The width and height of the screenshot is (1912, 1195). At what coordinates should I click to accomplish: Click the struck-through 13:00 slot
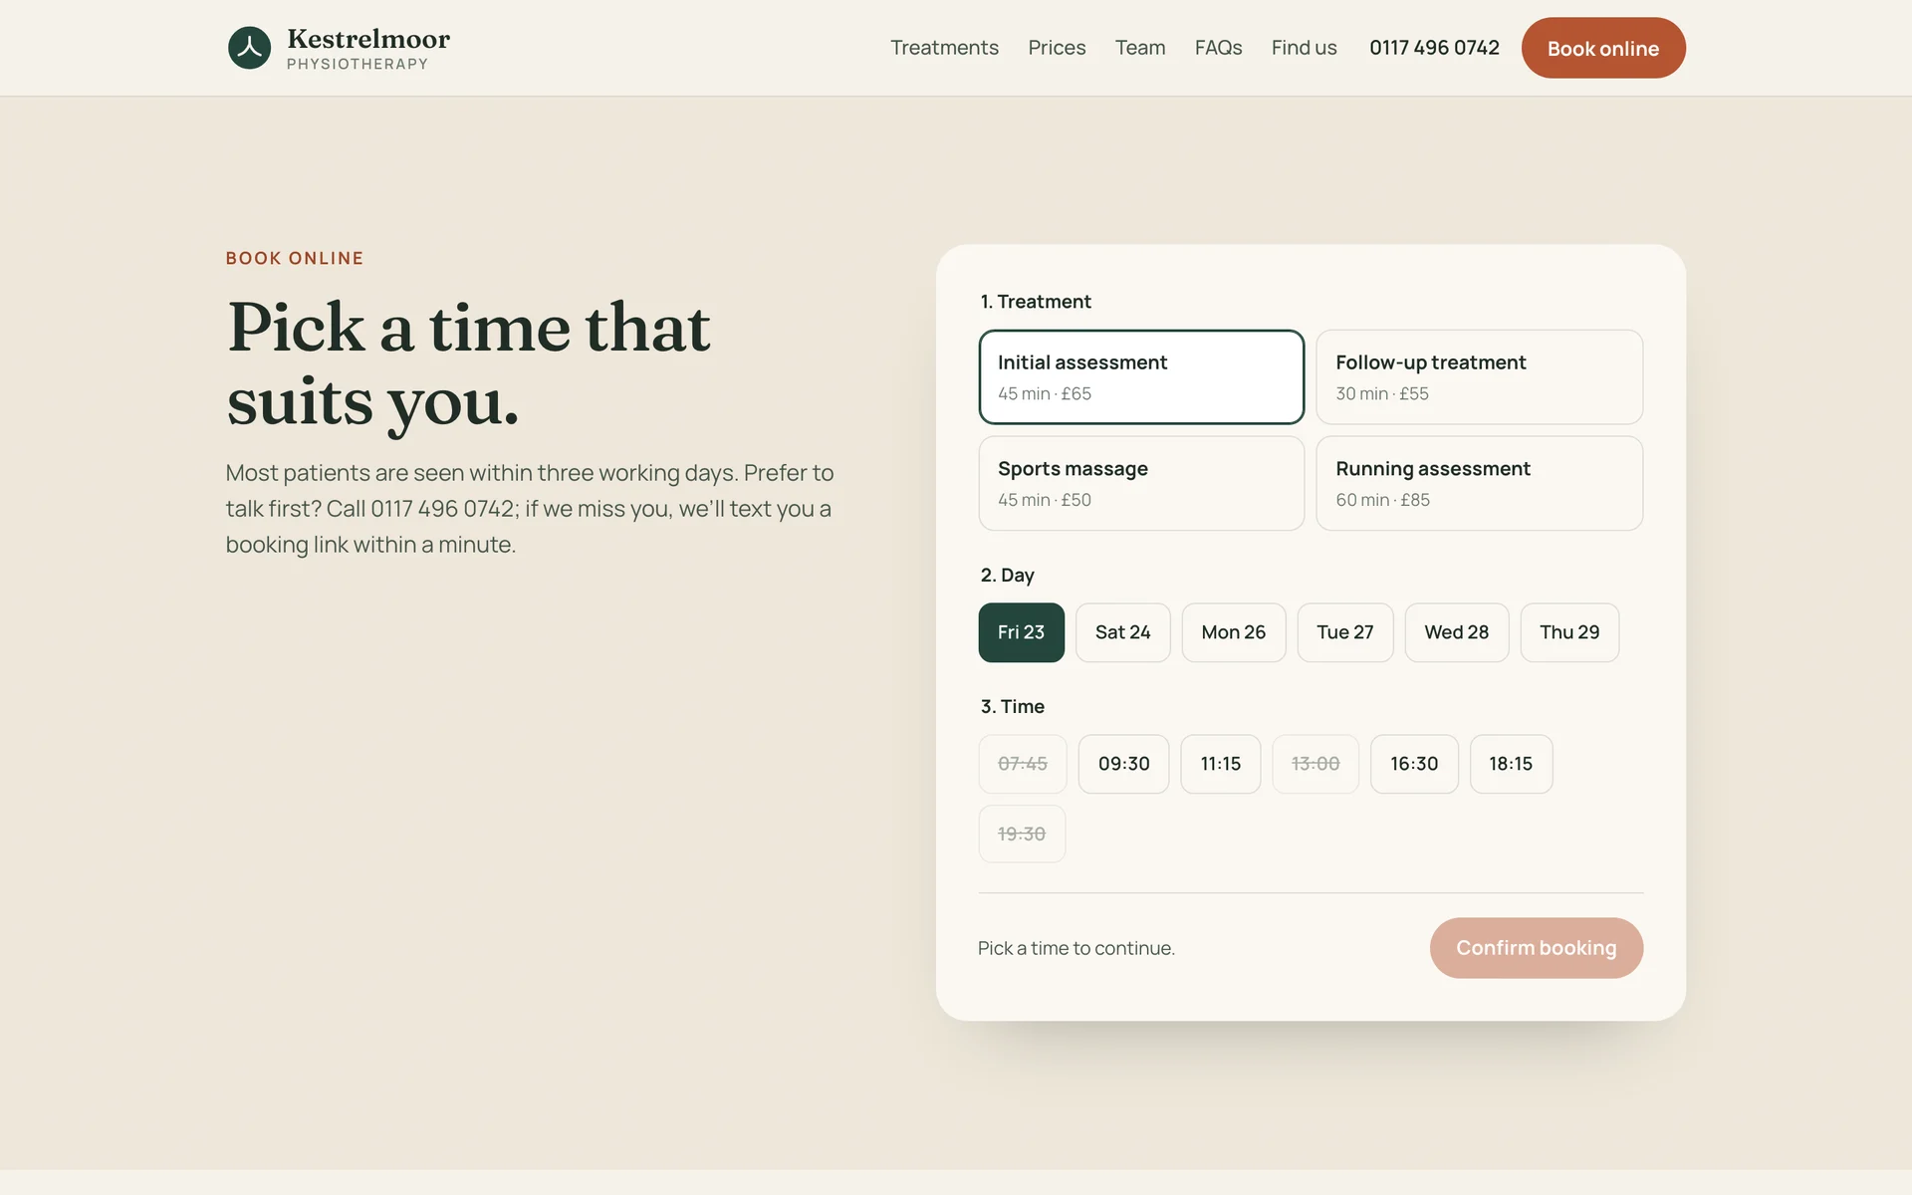(x=1315, y=764)
